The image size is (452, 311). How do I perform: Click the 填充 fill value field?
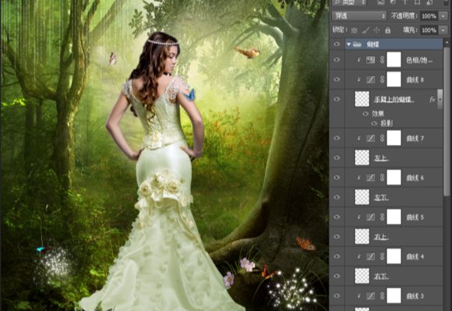pyautogui.click(x=429, y=30)
